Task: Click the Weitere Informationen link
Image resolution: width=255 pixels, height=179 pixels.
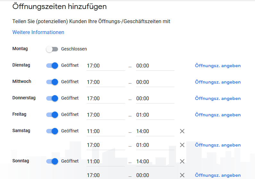Action: [38, 32]
